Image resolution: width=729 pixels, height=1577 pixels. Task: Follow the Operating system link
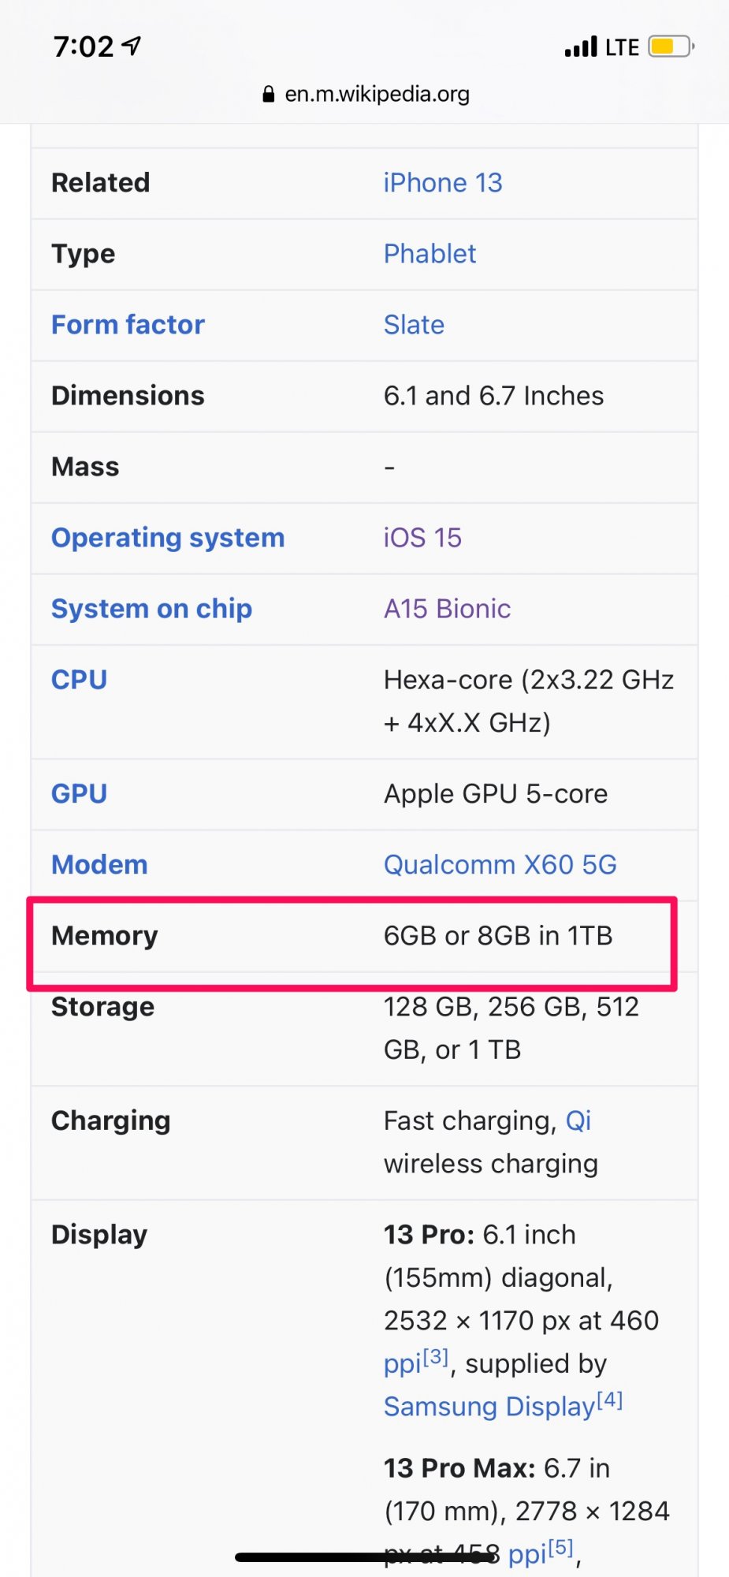click(x=167, y=538)
